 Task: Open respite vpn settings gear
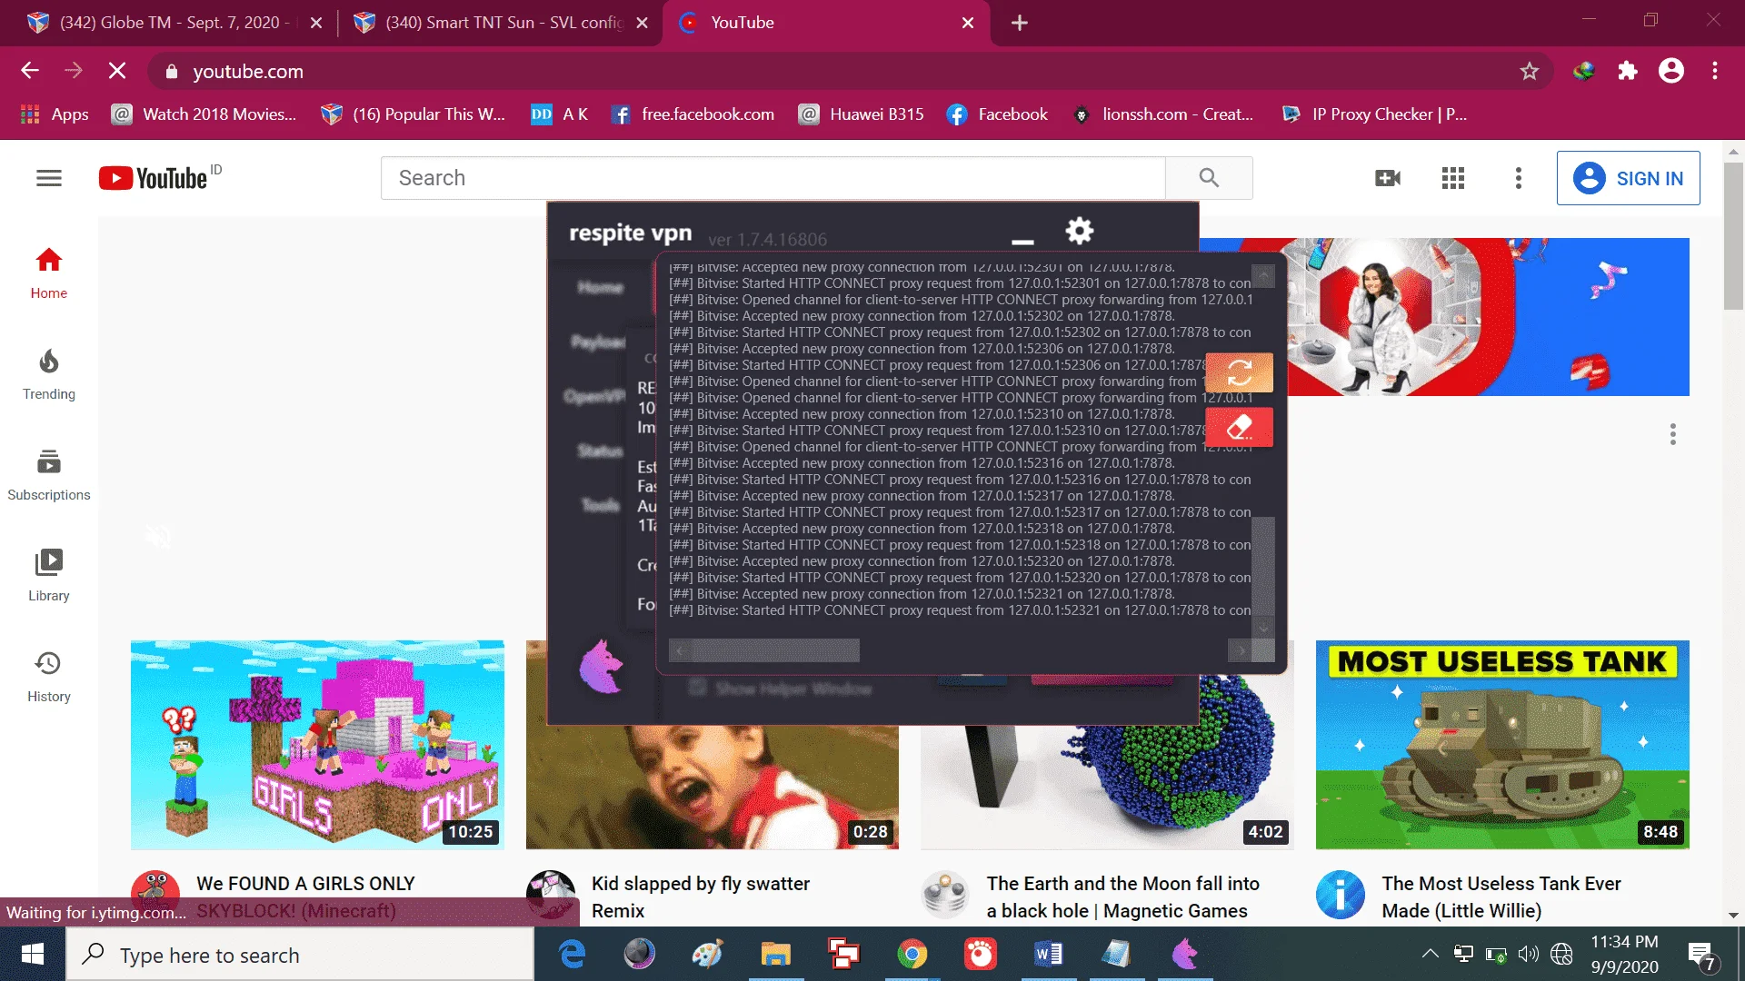coord(1079,231)
